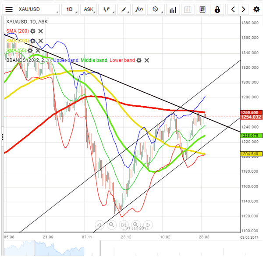Click the 1259.599 red price tag
Screen dimensions: 263x257
click(x=251, y=112)
